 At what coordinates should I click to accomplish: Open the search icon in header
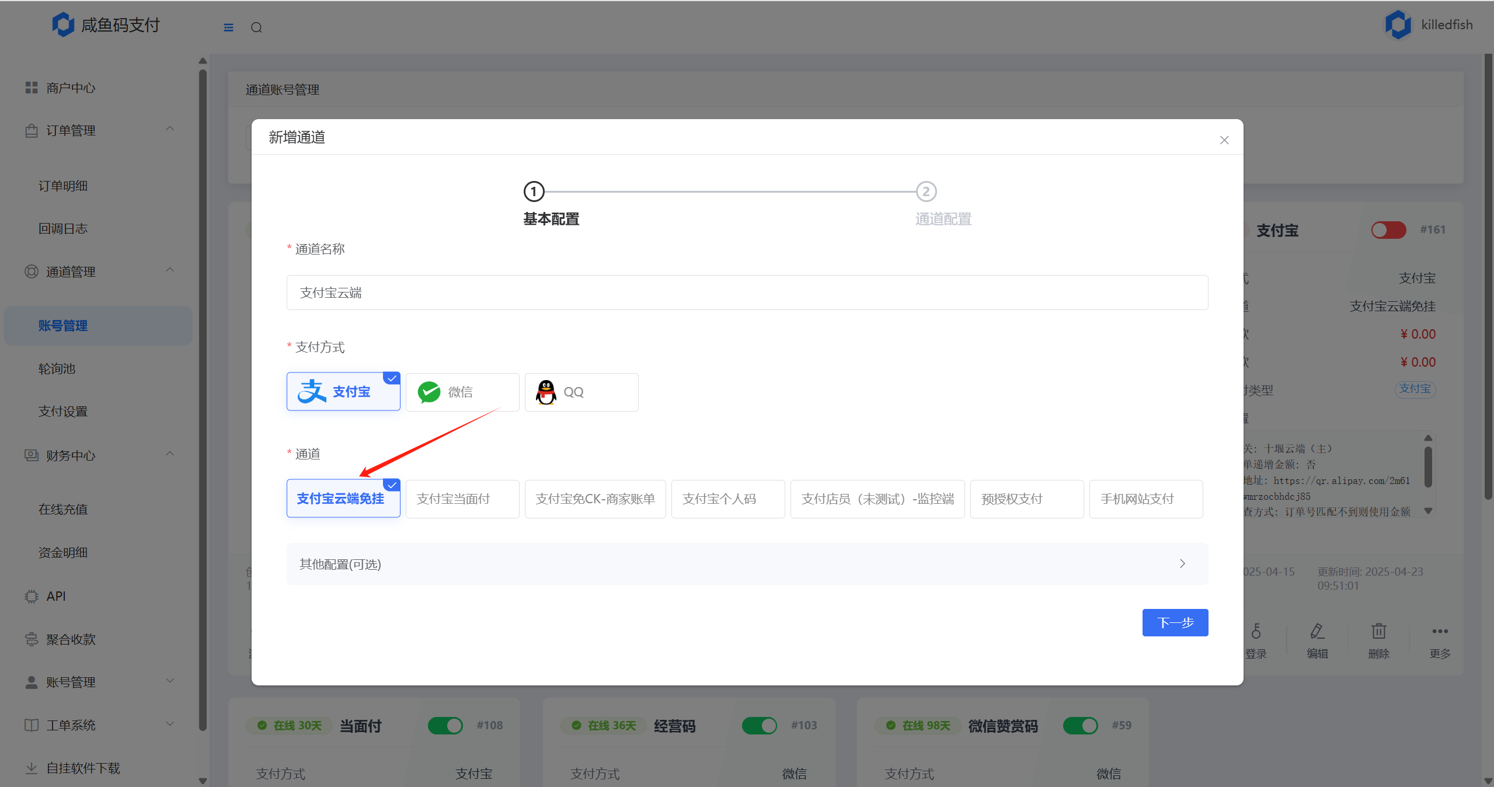[256, 27]
